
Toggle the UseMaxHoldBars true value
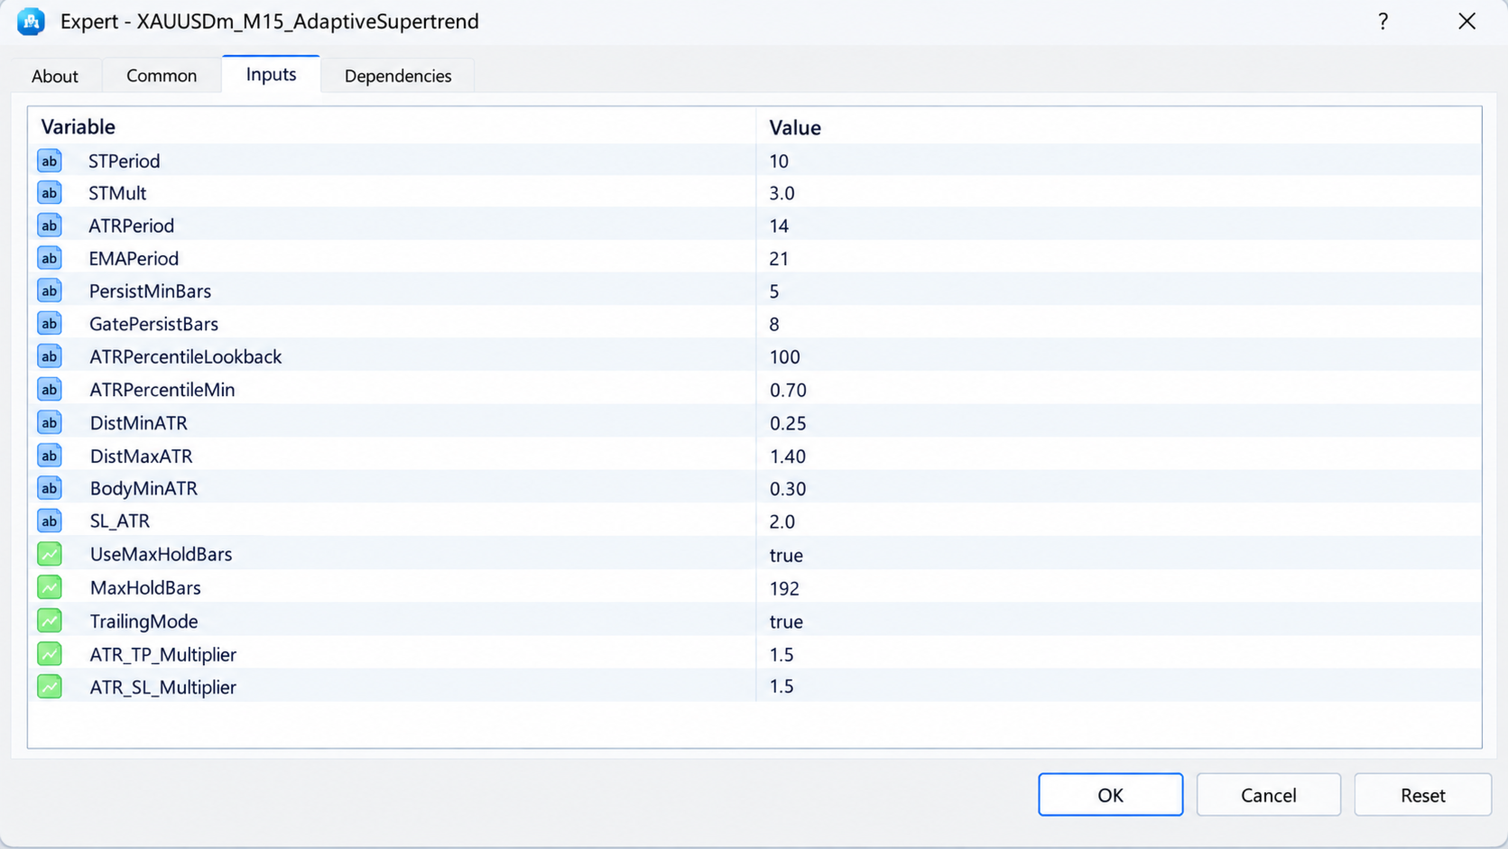pyautogui.click(x=1118, y=555)
